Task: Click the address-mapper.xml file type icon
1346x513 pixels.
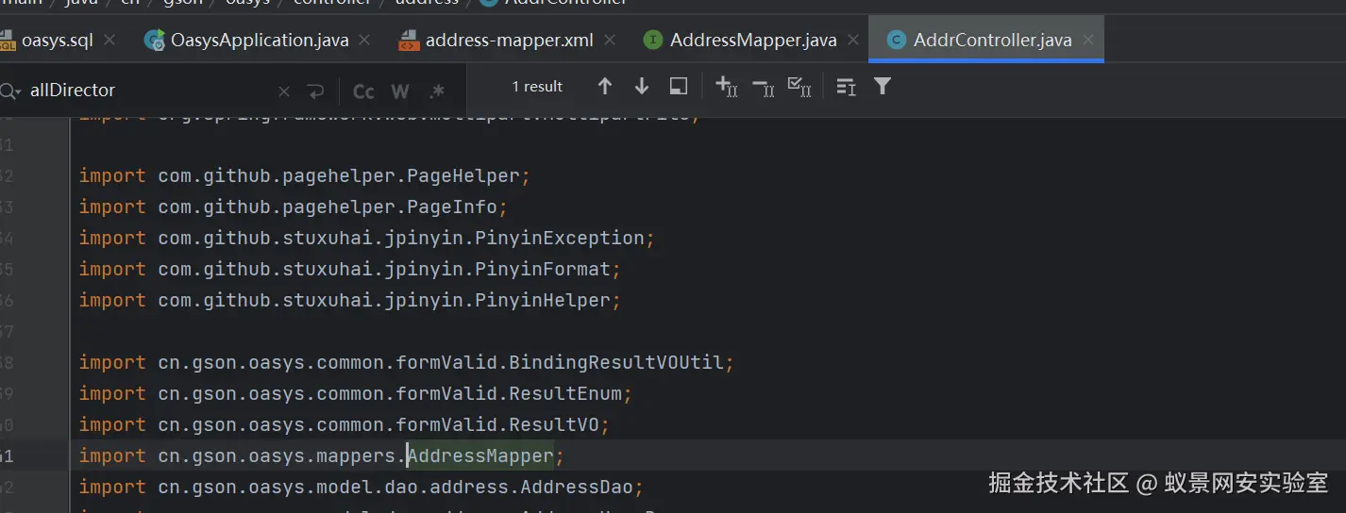Action: 408,40
